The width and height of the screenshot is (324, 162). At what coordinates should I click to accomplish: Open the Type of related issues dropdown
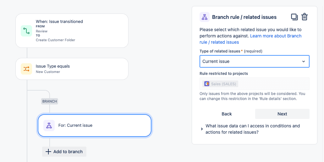(254, 61)
